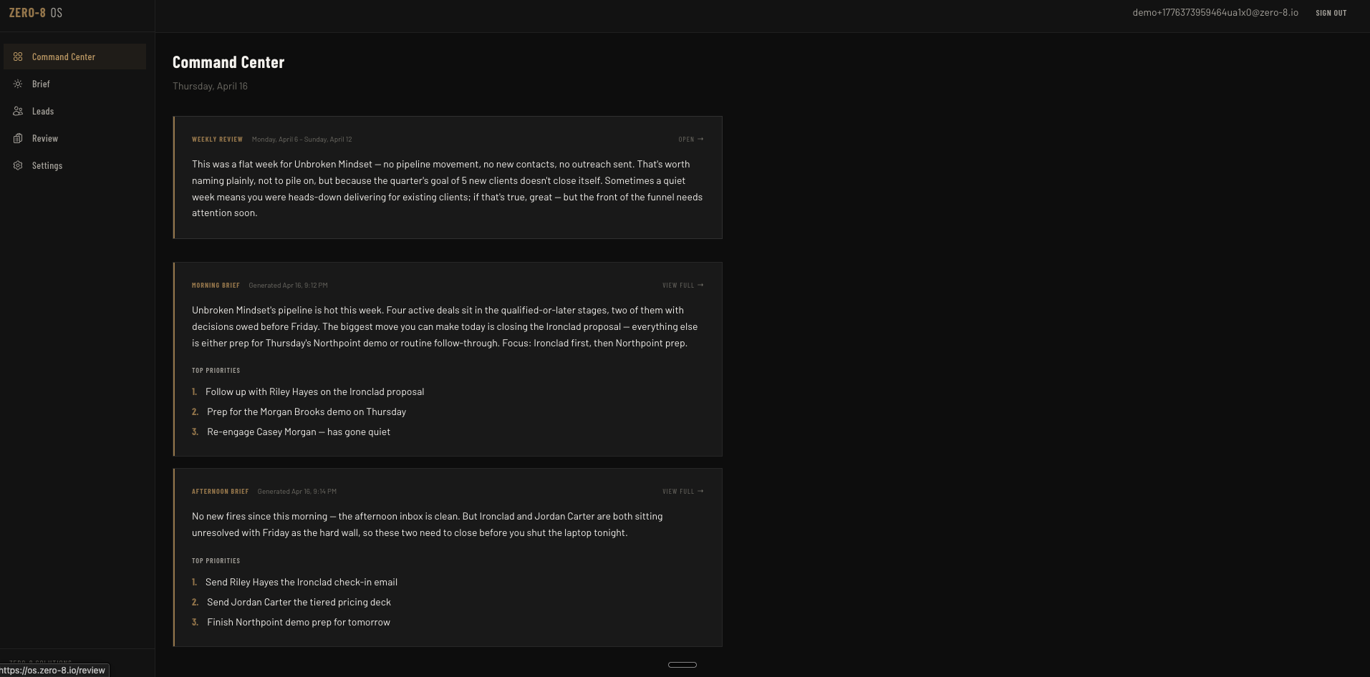Click the people icon beside Leads

tap(18, 111)
